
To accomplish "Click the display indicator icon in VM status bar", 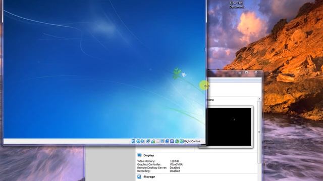I will tap(163, 141).
